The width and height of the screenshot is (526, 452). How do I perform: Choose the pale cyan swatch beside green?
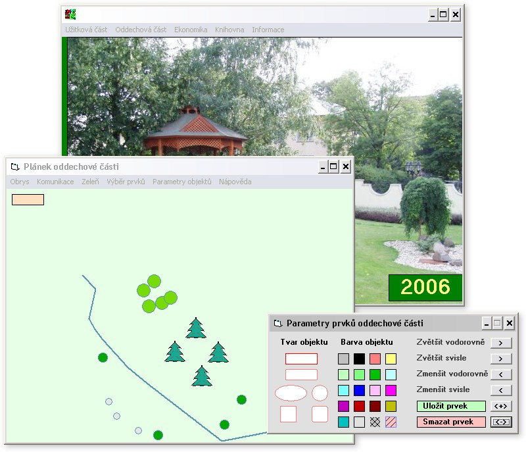coord(391,374)
